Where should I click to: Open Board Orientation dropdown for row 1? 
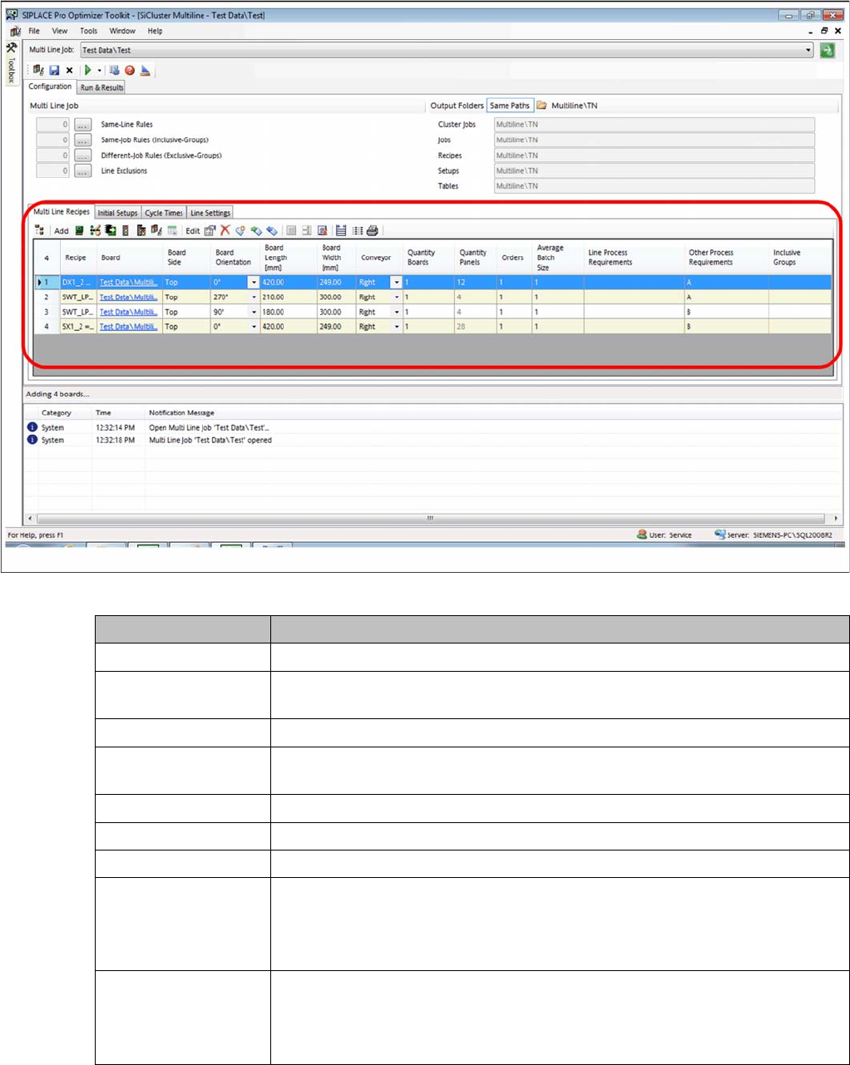tap(254, 283)
